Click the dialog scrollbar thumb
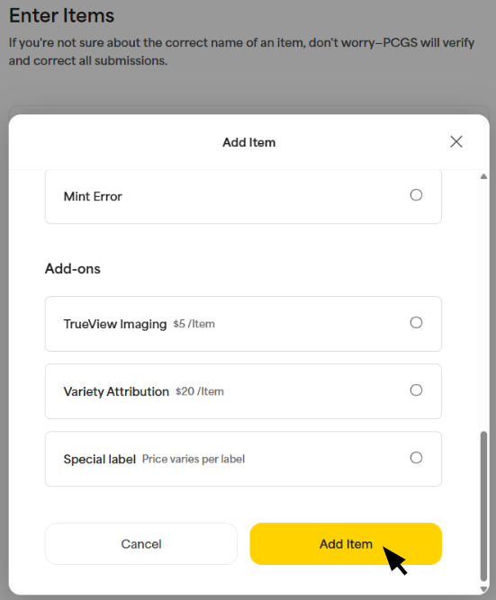 [483, 506]
